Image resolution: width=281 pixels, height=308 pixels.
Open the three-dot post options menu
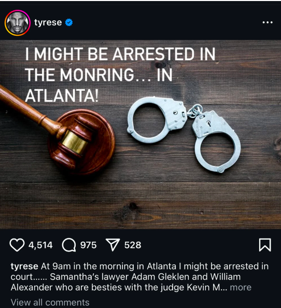268,22
